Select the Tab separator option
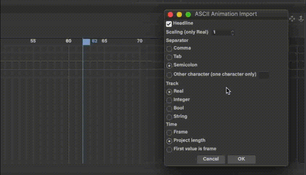The image size is (306, 175). tap(169, 57)
